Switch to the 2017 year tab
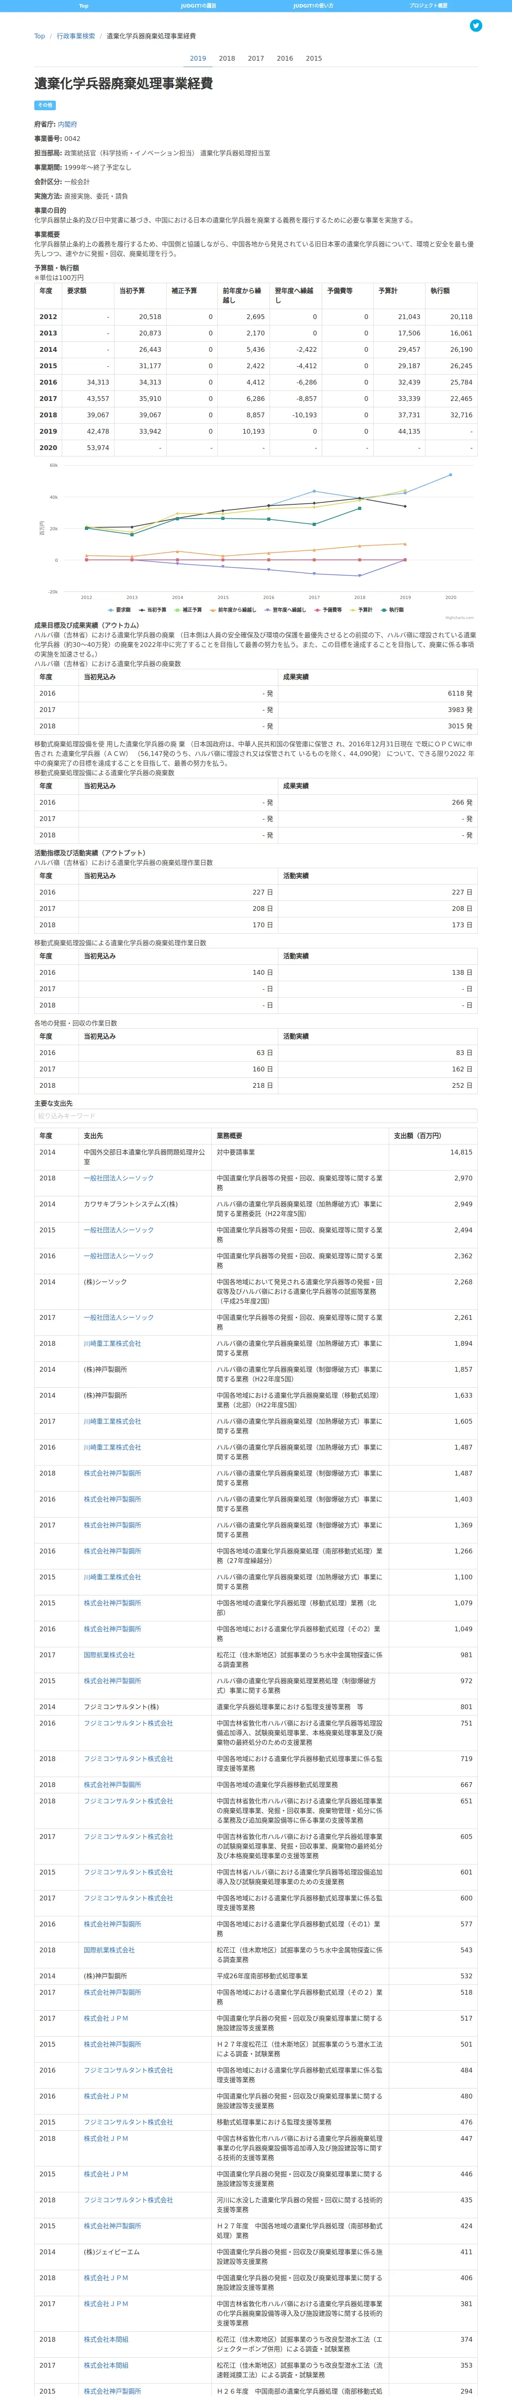Screen dimensions: 512x2396 tap(256, 59)
